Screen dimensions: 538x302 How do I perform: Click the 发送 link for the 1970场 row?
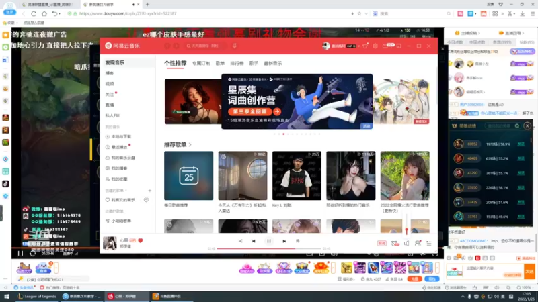click(x=521, y=144)
